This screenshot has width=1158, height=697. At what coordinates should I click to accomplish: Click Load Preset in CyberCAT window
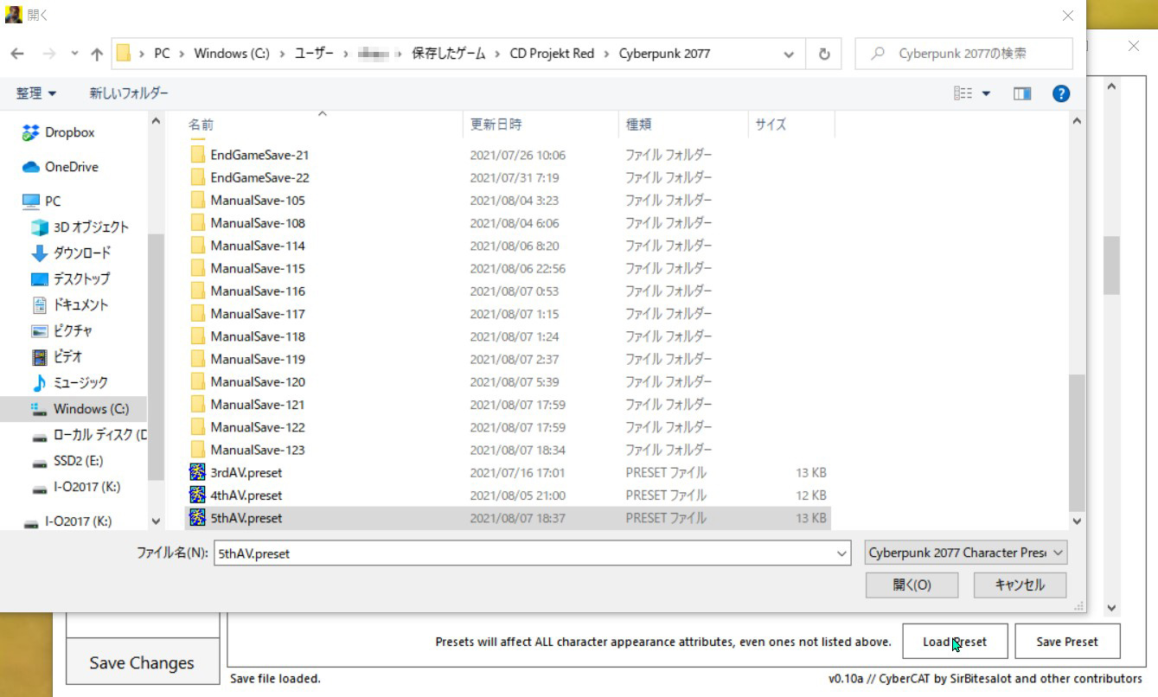[x=955, y=642]
